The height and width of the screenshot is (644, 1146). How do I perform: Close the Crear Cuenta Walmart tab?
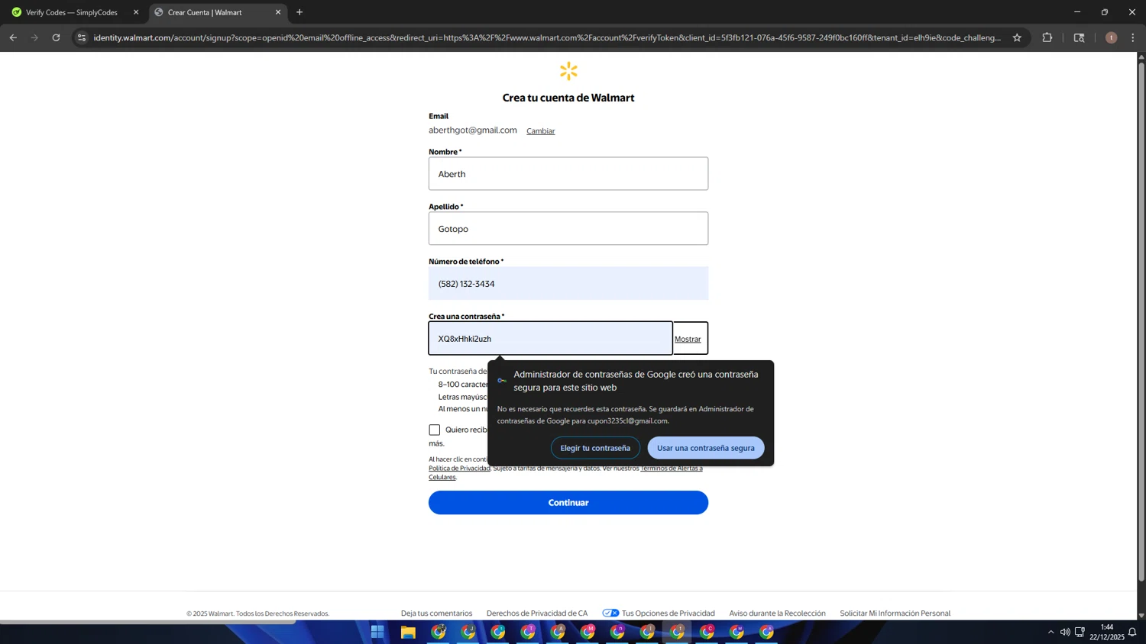278,12
